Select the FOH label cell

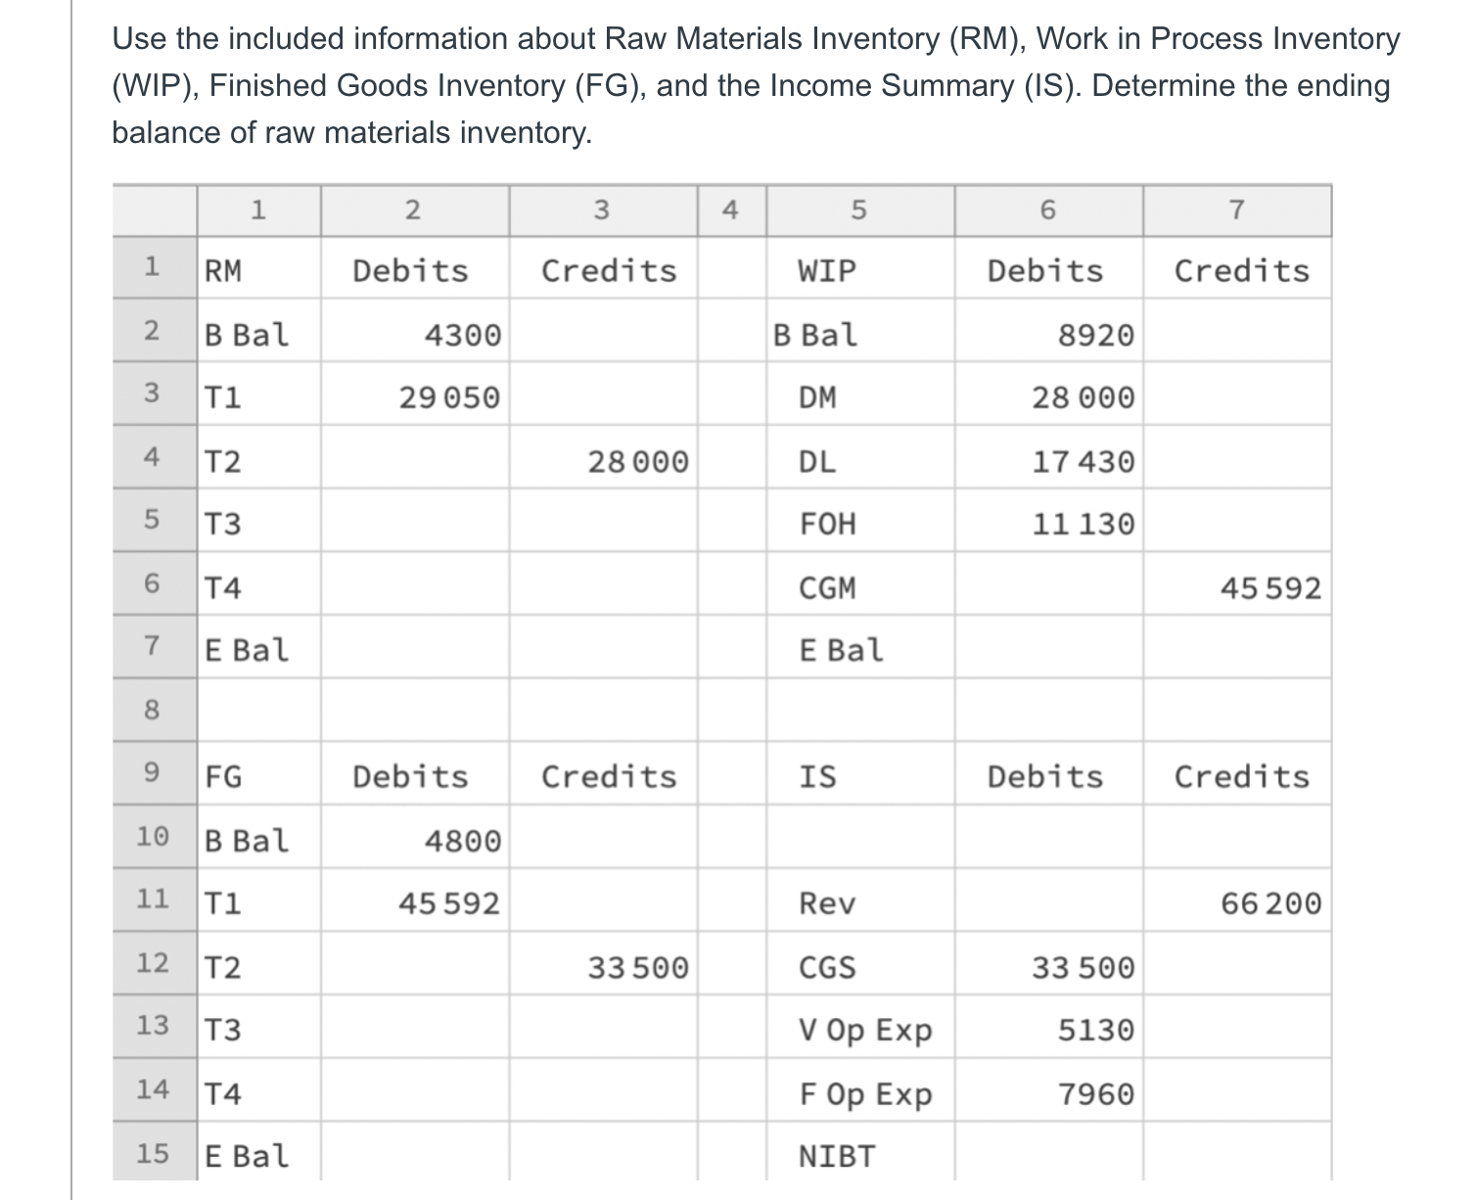pos(860,520)
